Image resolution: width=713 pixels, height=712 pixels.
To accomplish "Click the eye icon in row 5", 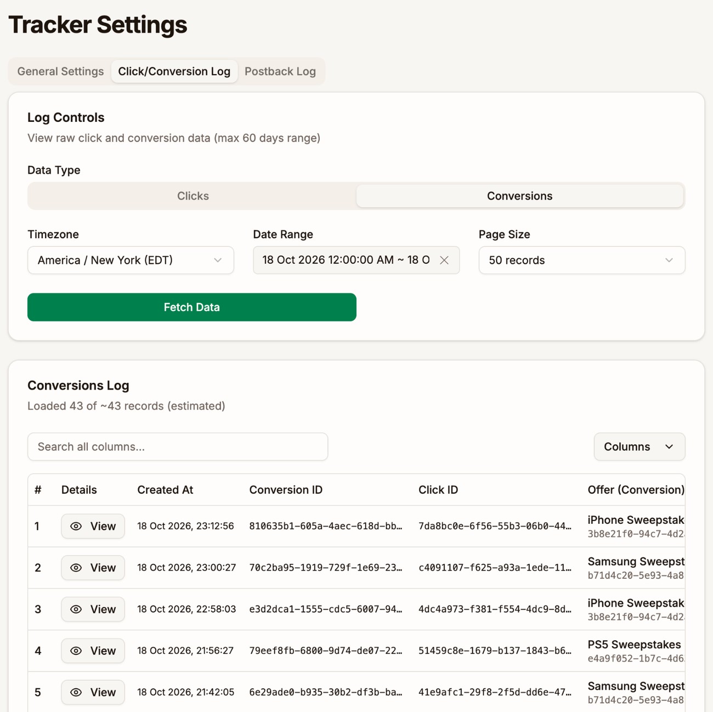I will pyautogui.click(x=76, y=692).
